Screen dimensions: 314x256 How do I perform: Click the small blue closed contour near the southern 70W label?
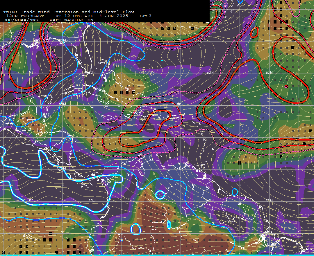pos(160,195)
